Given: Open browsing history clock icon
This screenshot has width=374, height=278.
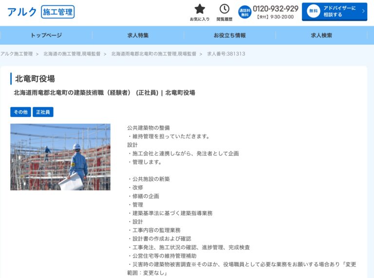Looking at the screenshot, I should [x=224, y=9].
